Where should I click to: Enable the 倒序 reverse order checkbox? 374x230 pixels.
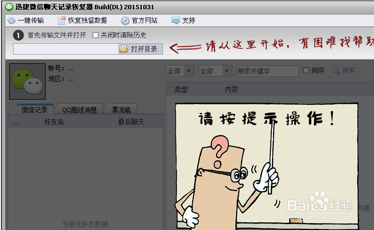pyautogui.click(x=306, y=70)
